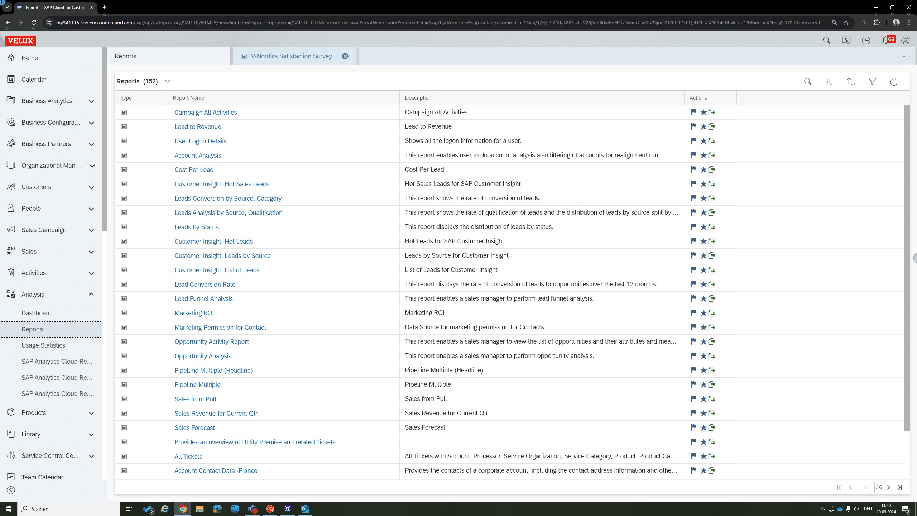The image size is (917, 516).
Task: Go to next page arrow
Action: click(x=889, y=487)
